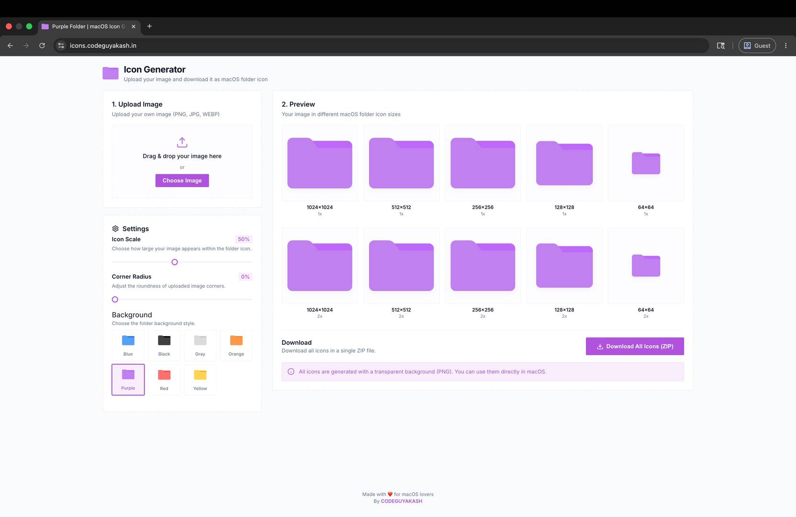Go back using the browser back arrow
796x517 pixels.
point(10,45)
